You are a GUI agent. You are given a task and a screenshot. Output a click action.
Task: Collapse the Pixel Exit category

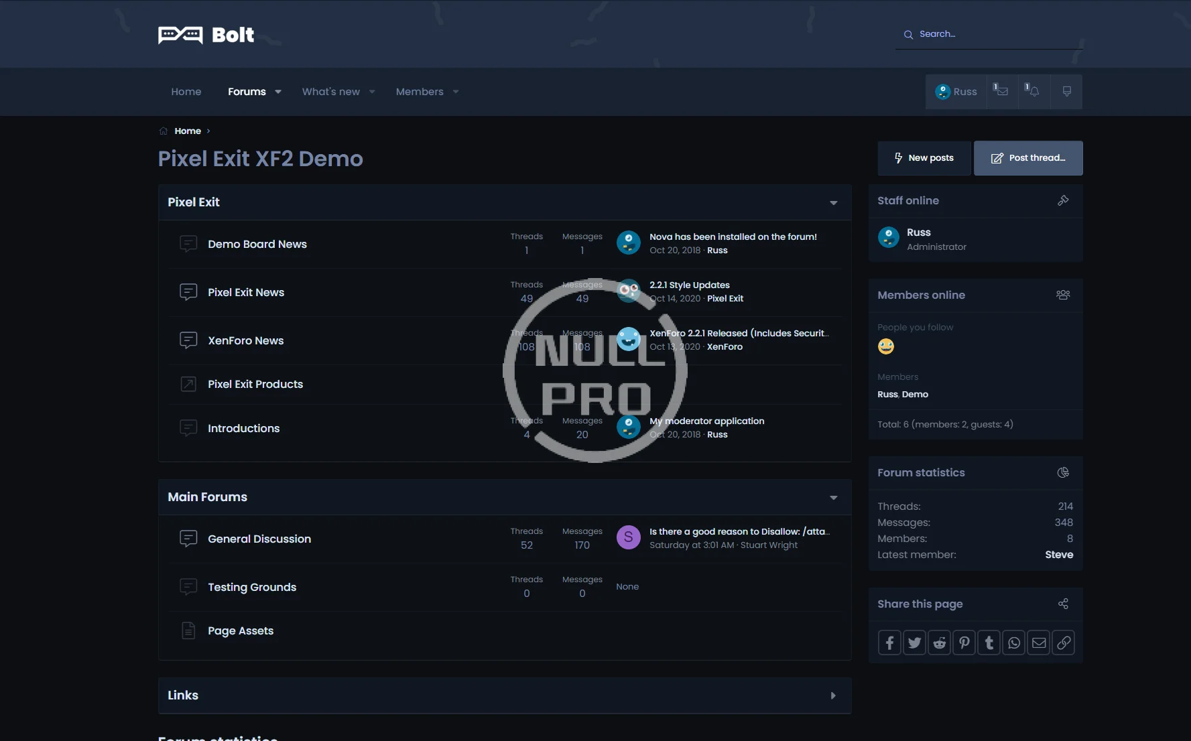pos(833,203)
